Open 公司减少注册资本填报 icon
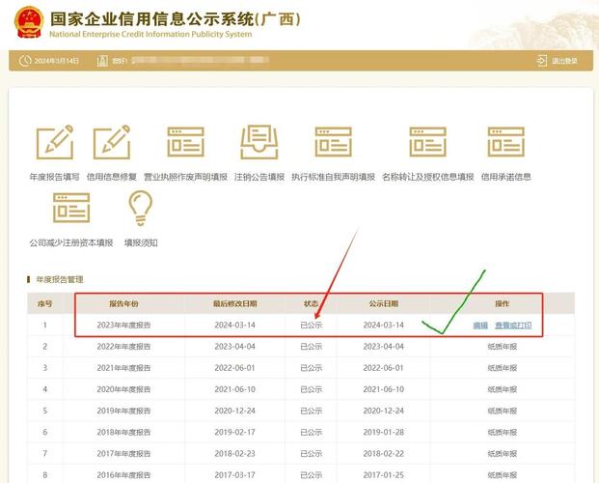The image size is (599, 483). click(71, 208)
